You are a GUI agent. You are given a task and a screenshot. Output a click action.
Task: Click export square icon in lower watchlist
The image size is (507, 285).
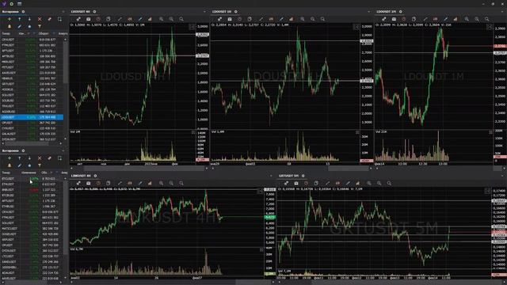(x=59, y=158)
